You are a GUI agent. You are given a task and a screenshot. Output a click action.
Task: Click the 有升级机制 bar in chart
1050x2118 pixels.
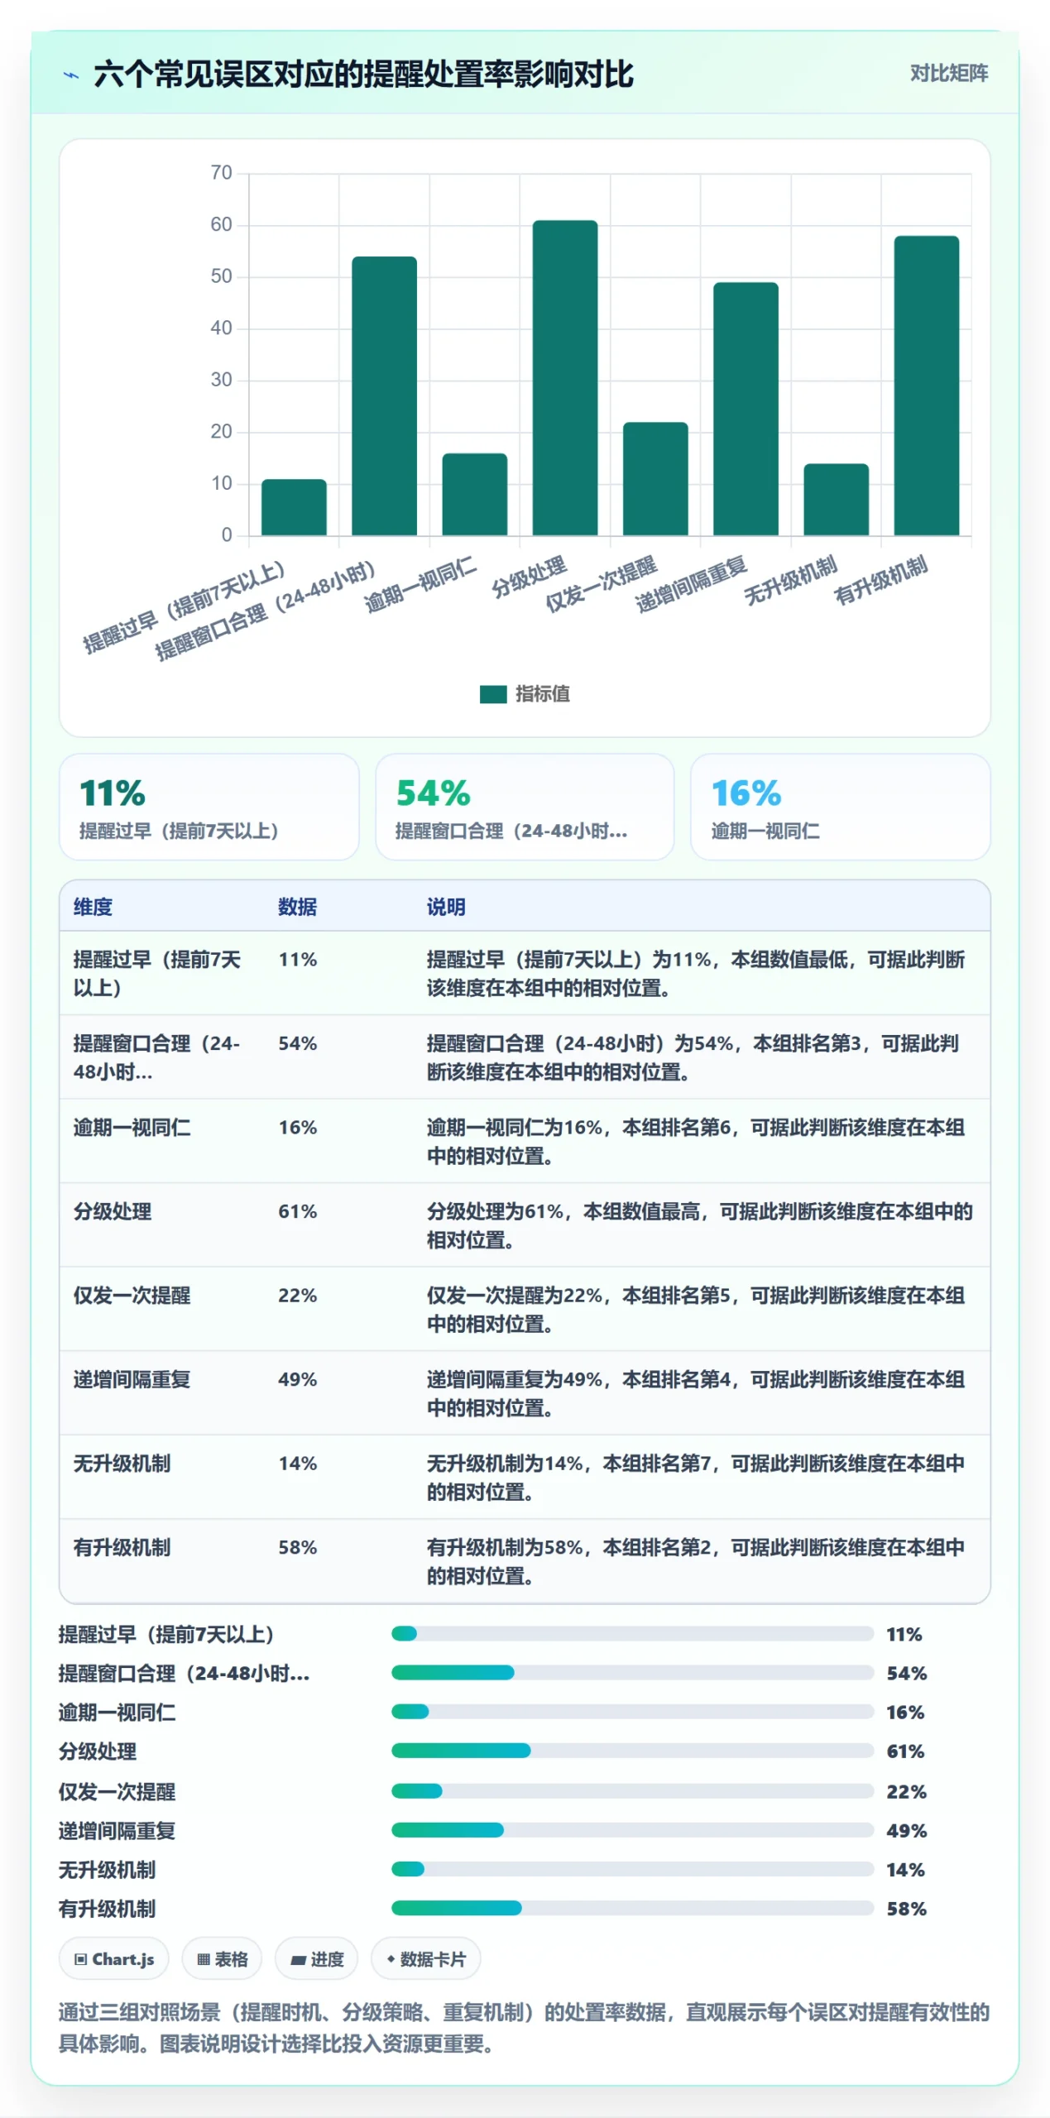[926, 386]
